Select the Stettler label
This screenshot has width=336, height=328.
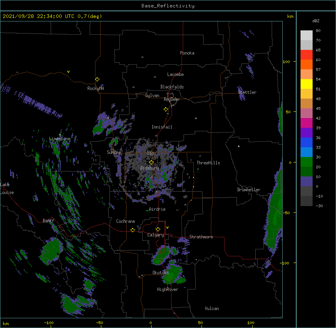(x=247, y=92)
